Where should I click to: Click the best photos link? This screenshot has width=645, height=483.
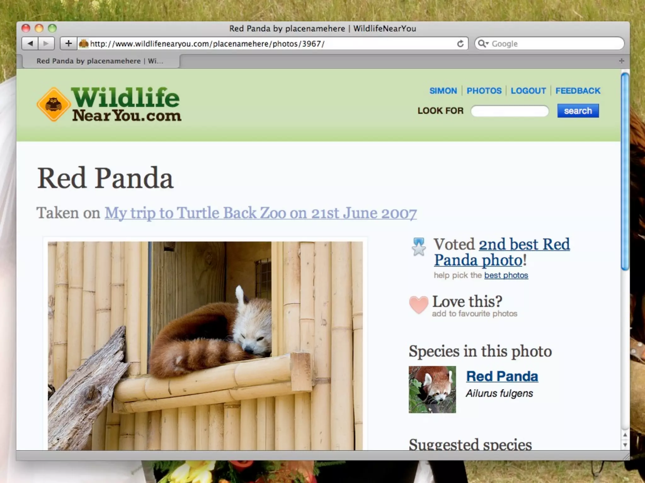tap(506, 275)
